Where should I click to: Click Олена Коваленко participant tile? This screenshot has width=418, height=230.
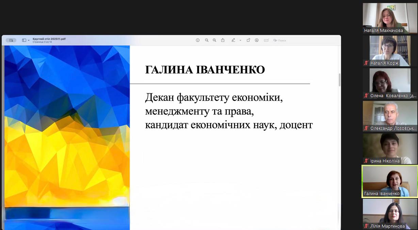pos(390,83)
